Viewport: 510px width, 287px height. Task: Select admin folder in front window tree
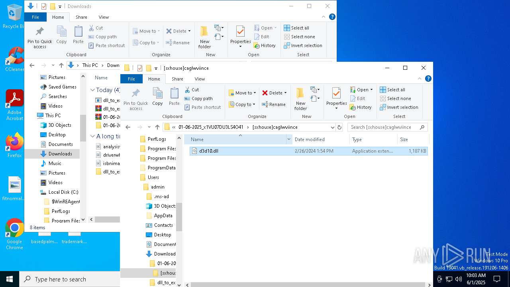pyautogui.click(x=157, y=187)
